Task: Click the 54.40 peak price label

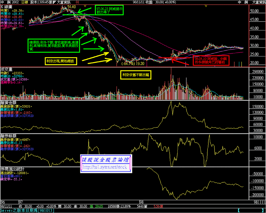Action: point(71,7)
